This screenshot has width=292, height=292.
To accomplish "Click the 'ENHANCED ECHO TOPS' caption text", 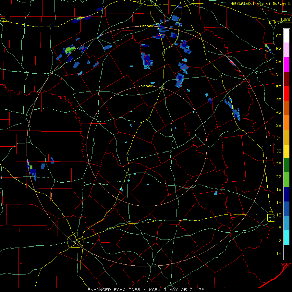I will pos(114,290).
